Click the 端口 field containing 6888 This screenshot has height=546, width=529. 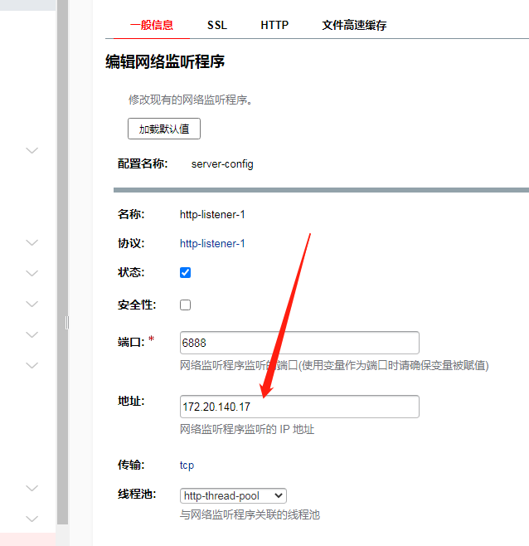point(298,343)
